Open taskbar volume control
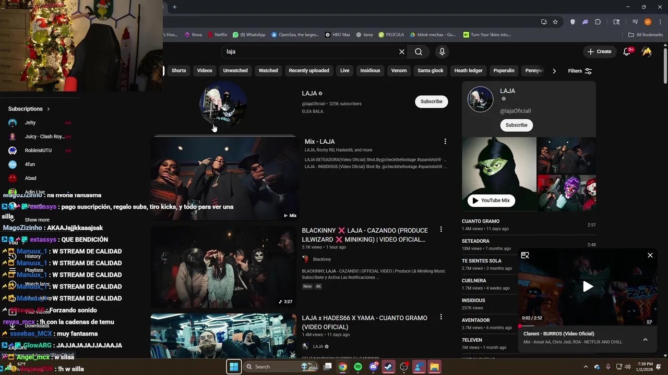 (x=627, y=367)
